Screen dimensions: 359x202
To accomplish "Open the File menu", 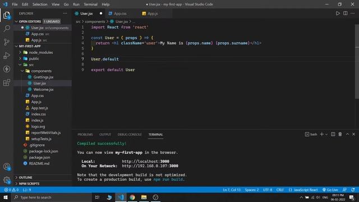I will (x=15, y=4).
